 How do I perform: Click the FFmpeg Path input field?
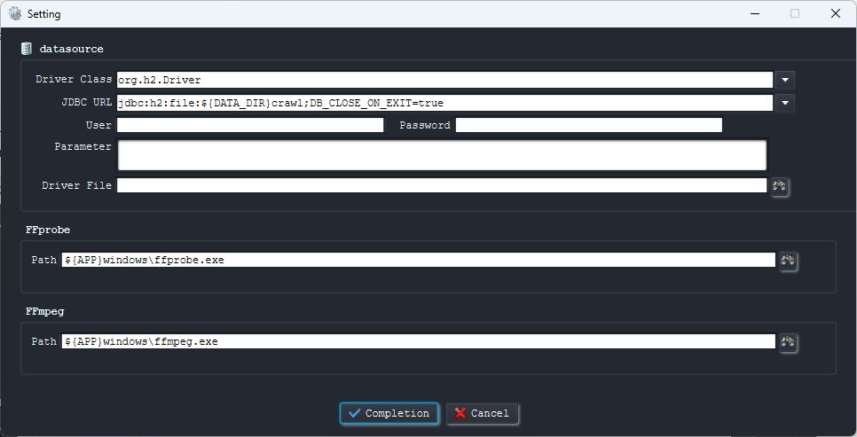[x=418, y=341]
